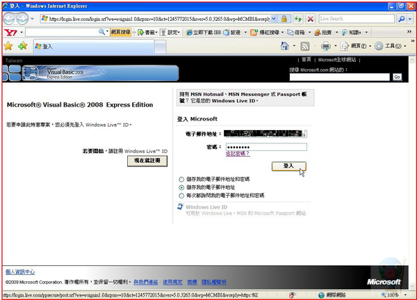Go to the Home page icon
Screen dimensions: 417x300
(285, 46)
